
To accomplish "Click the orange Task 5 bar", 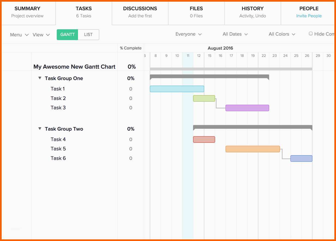I will tap(253, 149).
